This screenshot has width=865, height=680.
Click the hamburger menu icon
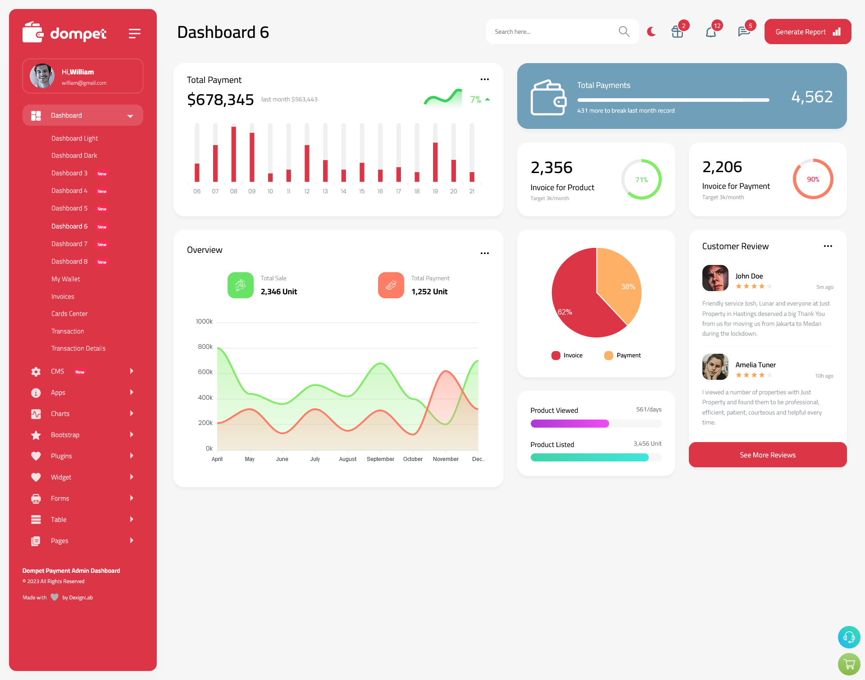(134, 32)
